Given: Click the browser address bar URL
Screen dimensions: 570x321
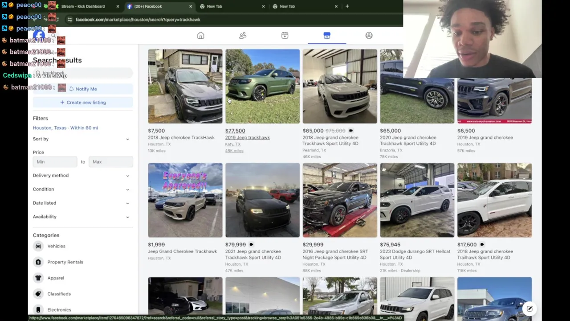Looking at the screenshot, I should pos(138,20).
